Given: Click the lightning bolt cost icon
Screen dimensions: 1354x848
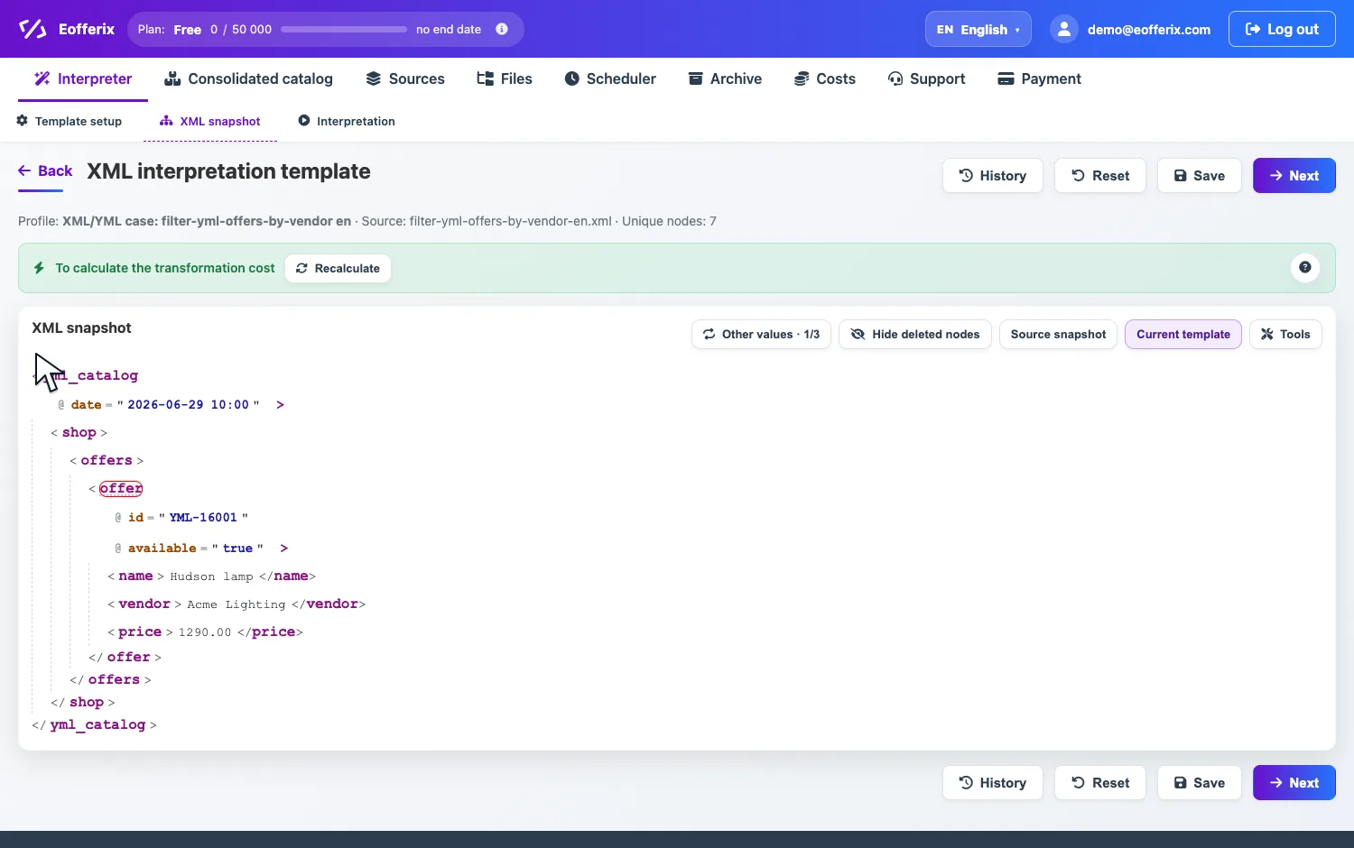Looking at the screenshot, I should tap(39, 268).
